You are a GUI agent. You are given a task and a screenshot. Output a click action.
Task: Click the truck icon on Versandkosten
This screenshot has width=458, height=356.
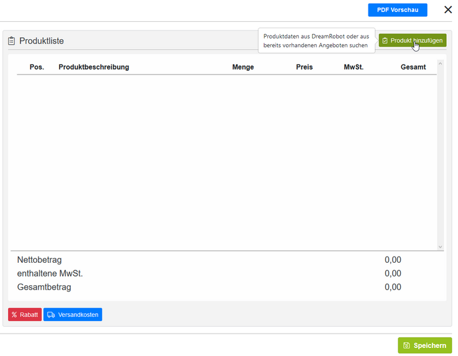pyautogui.click(x=51, y=314)
